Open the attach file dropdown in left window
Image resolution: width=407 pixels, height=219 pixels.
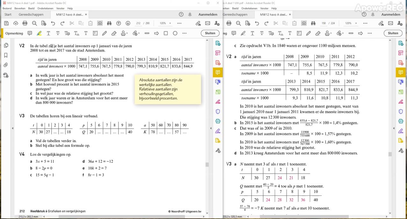click(136, 33)
